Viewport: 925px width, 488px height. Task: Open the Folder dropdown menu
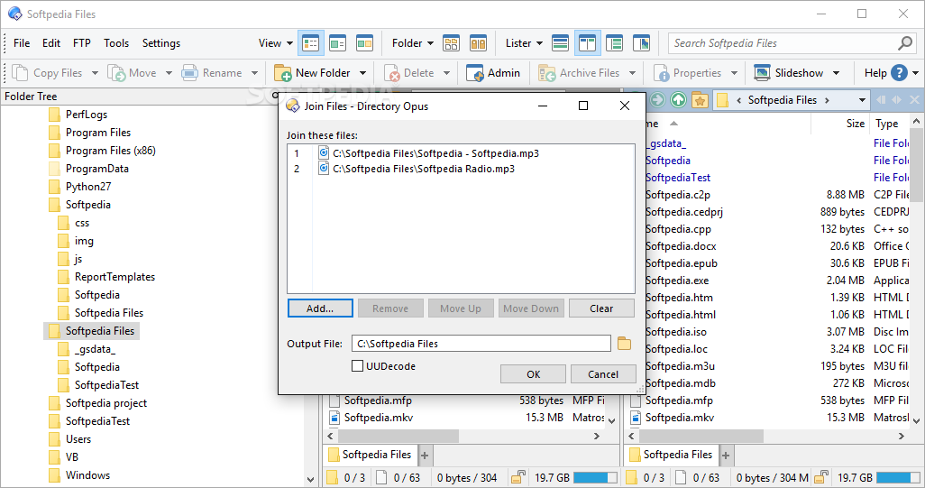point(413,43)
